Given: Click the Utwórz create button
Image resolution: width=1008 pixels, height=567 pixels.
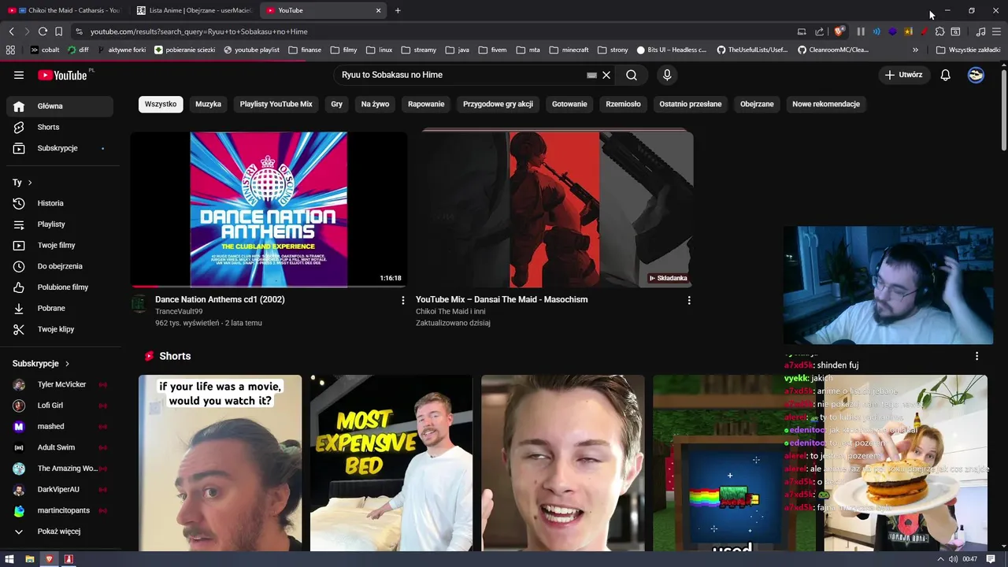Looking at the screenshot, I should [904, 75].
